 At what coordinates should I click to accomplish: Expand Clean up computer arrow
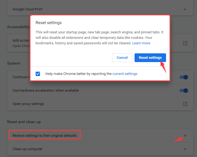pyautogui.click(x=185, y=149)
